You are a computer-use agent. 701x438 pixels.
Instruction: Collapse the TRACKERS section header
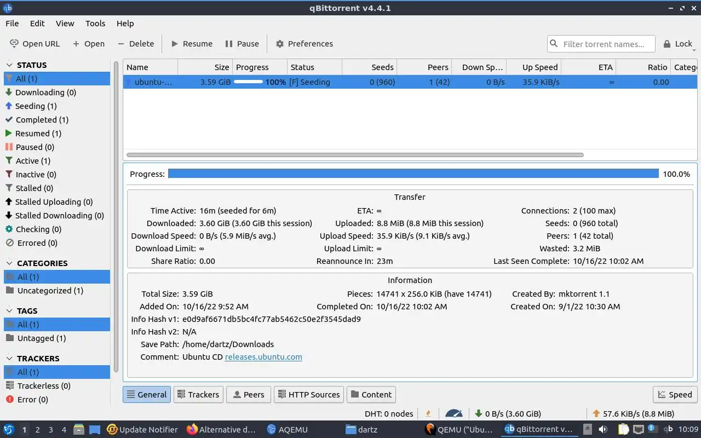pyautogui.click(x=38, y=358)
